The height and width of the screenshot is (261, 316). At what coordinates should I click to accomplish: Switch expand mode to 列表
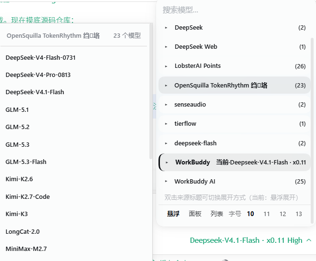click(216, 214)
